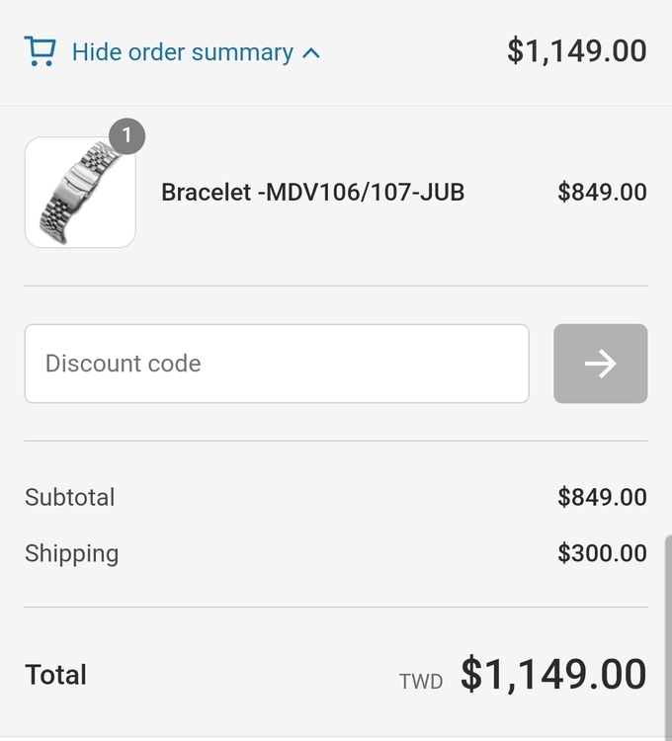672x741 pixels.
Task: Click the $300.00 shipping cost
Action: coord(602,553)
